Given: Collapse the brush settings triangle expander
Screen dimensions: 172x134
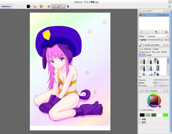Looking at the screenshot, I should (140, 77).
